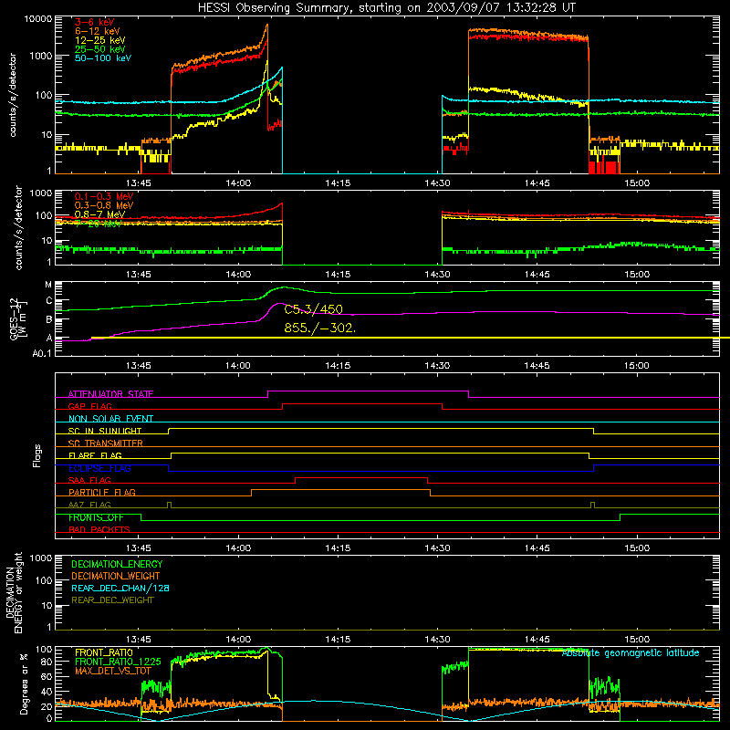Click the 855./-302. flare position annotation

point(320,328)
